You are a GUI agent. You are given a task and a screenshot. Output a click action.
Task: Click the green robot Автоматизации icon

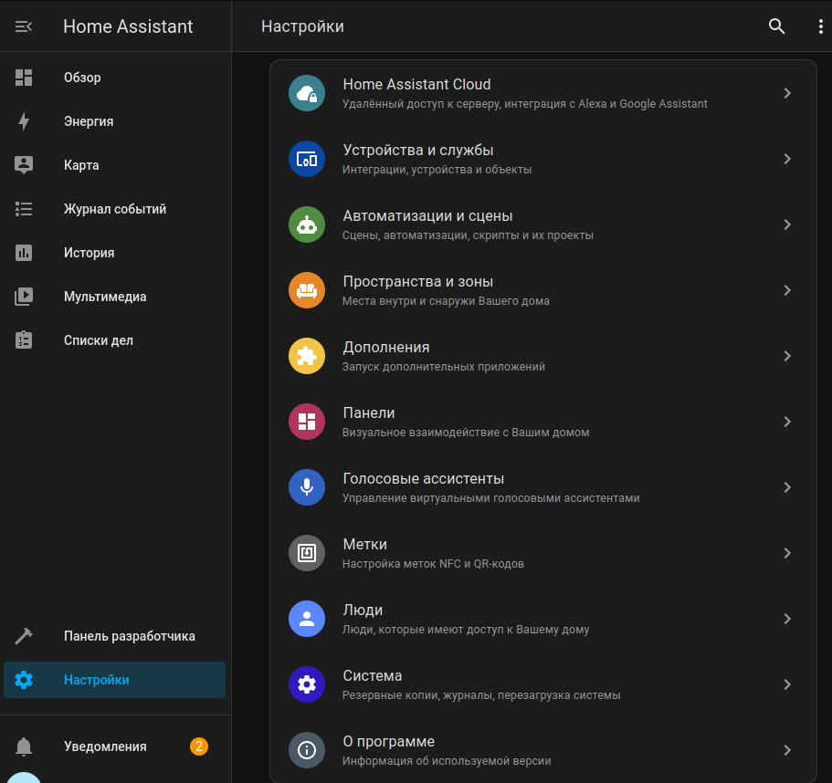[307, 224]
